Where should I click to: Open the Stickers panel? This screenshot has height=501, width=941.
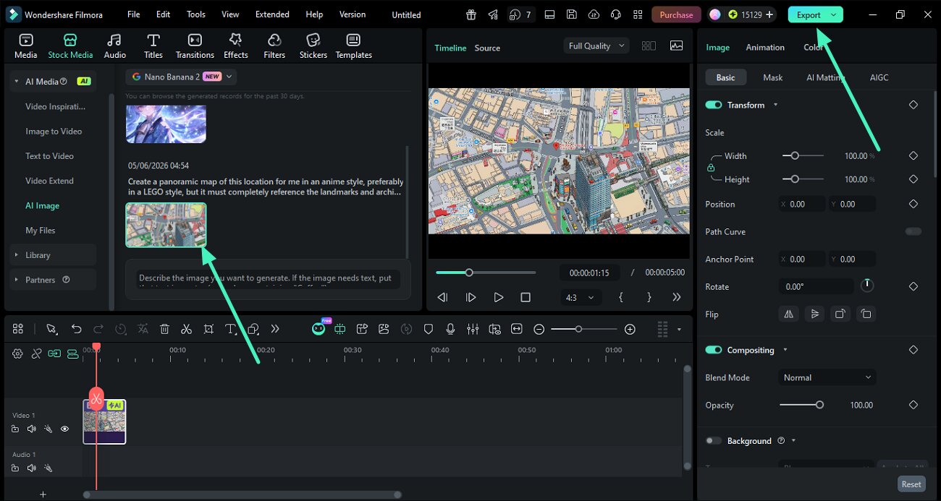(313, 46)
